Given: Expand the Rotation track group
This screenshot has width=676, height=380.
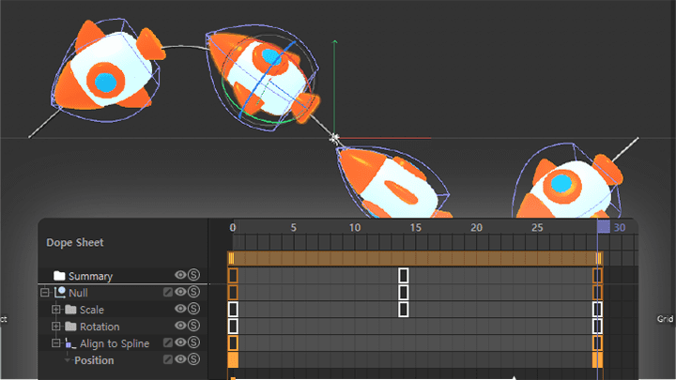Looking at the screenshot, I should [56, 327].
